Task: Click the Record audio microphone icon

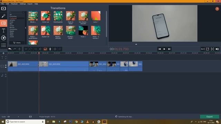Action: click(50, 49)
